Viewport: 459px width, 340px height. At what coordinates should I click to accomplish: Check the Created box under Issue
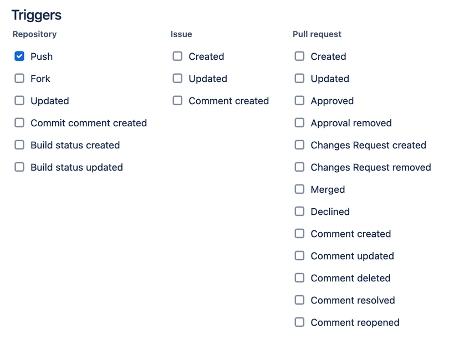178,56
